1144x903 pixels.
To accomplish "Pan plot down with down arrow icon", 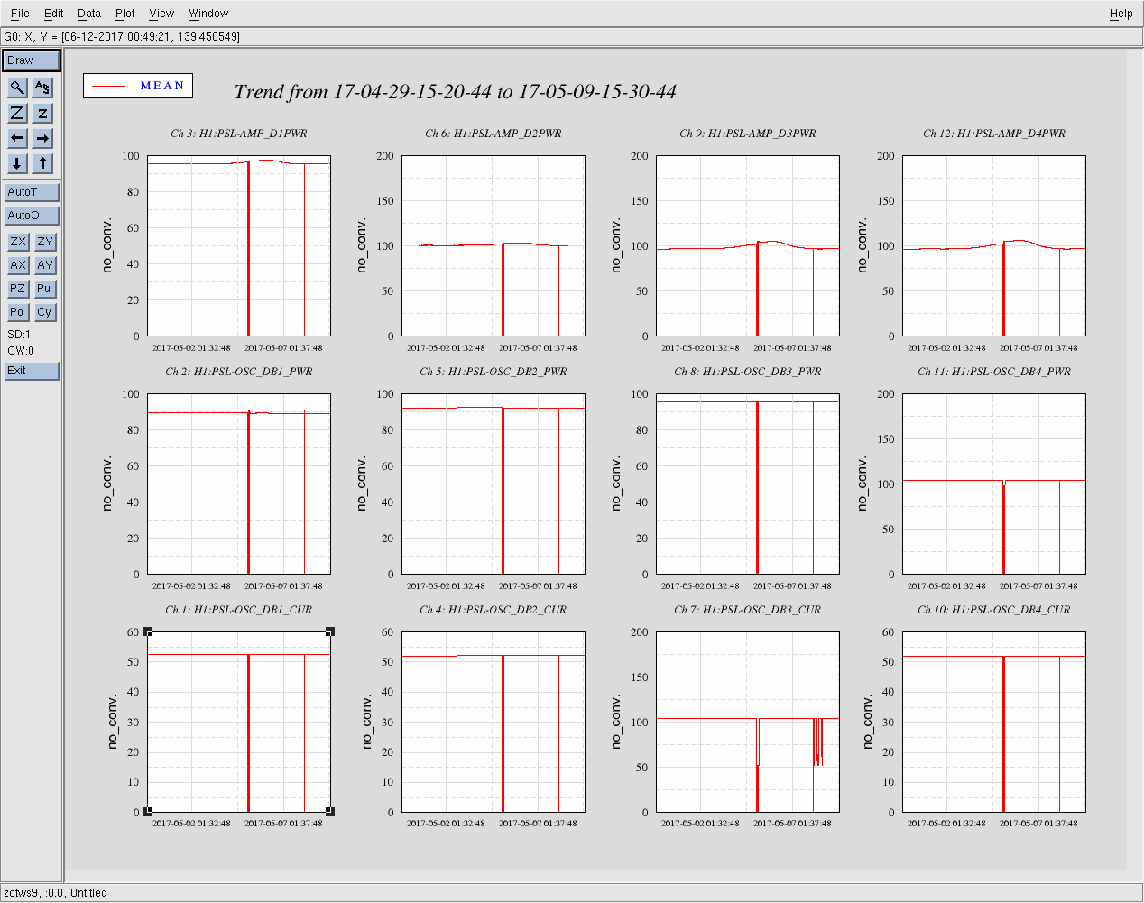I will click(17, 163).
